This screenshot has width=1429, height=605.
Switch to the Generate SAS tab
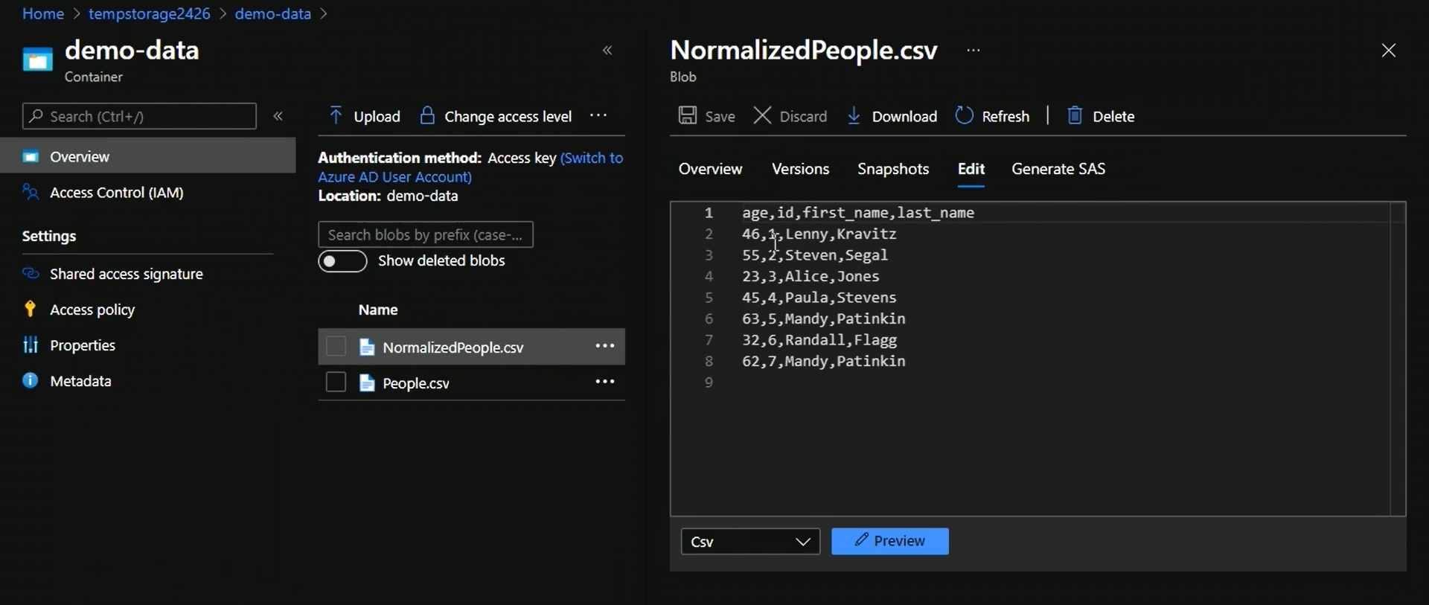pos(1058,169)
